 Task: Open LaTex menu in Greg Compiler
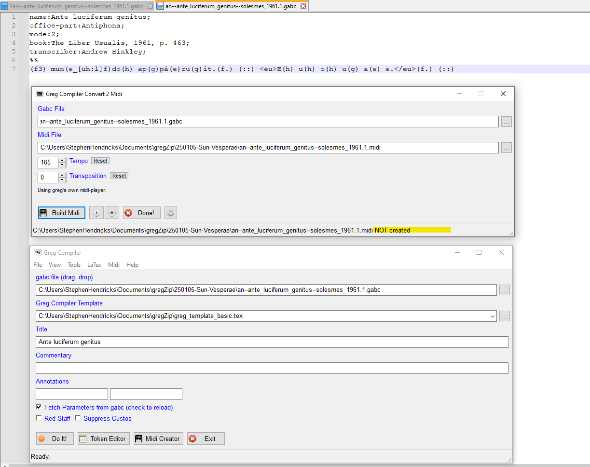pyautogui.click(x=94, y=265)
